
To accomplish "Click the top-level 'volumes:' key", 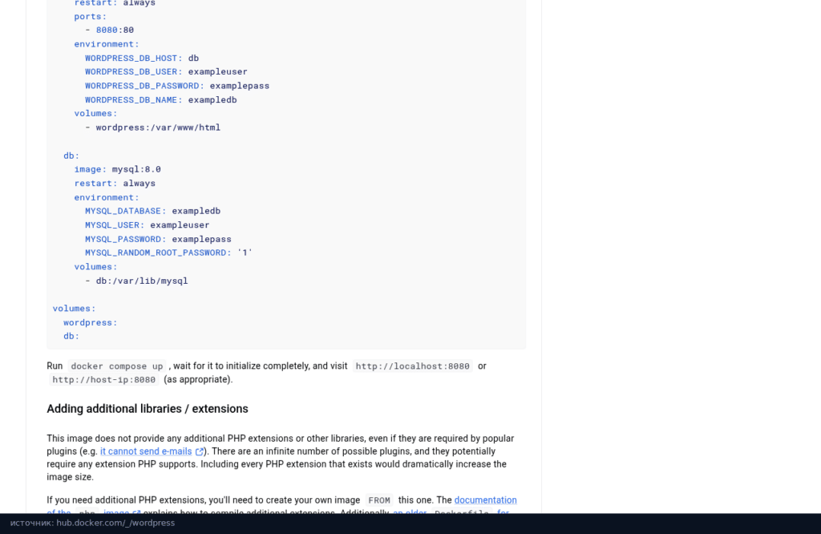I will point(74,309).
